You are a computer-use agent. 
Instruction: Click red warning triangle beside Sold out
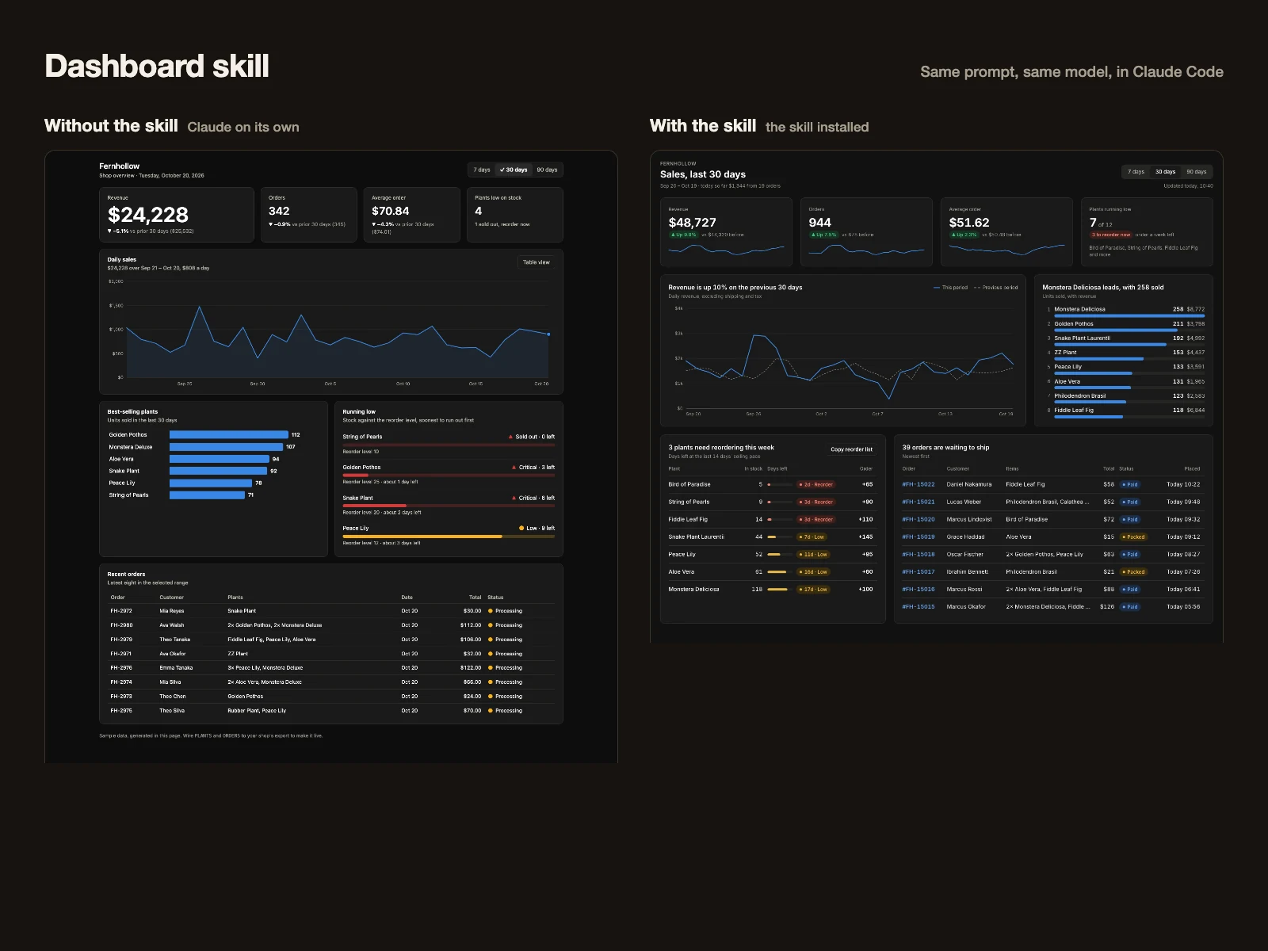[510, 437]
